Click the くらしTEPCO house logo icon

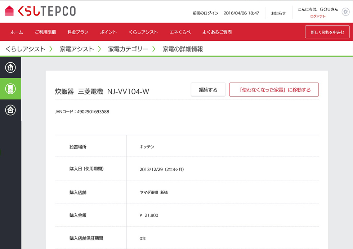(x=9, y=11)
